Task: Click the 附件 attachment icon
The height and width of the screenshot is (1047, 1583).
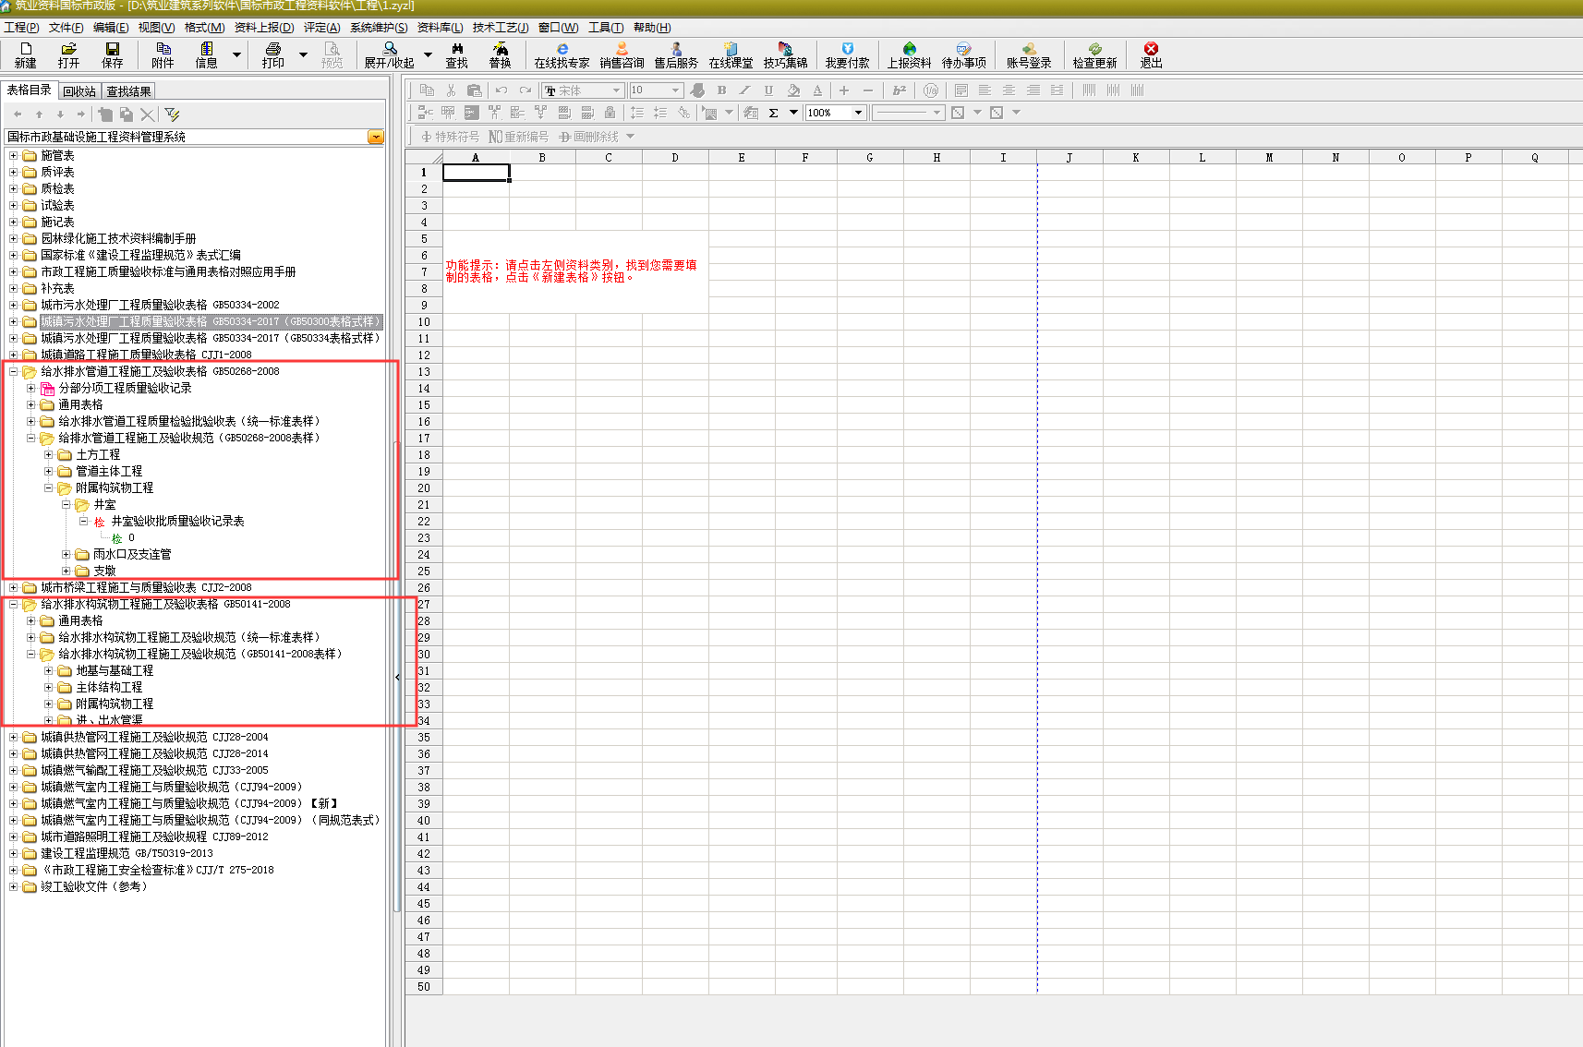Action: [163, 54]
